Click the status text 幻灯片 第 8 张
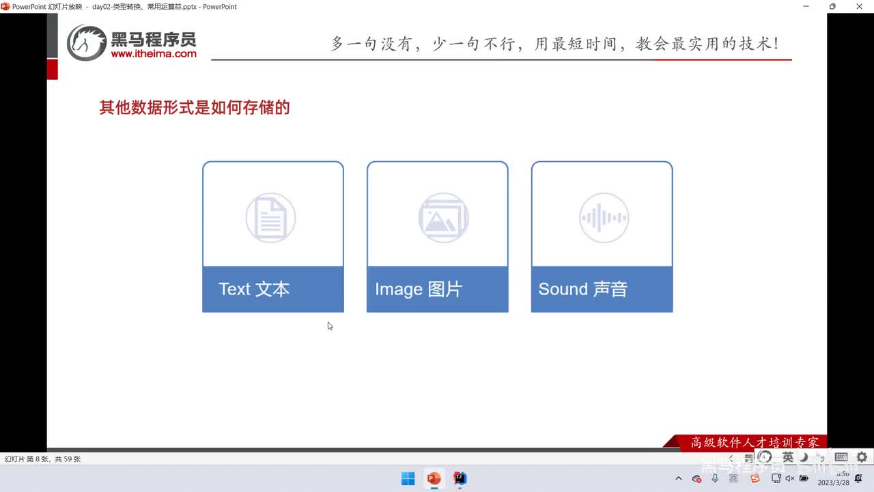 (x=27, y=459)
